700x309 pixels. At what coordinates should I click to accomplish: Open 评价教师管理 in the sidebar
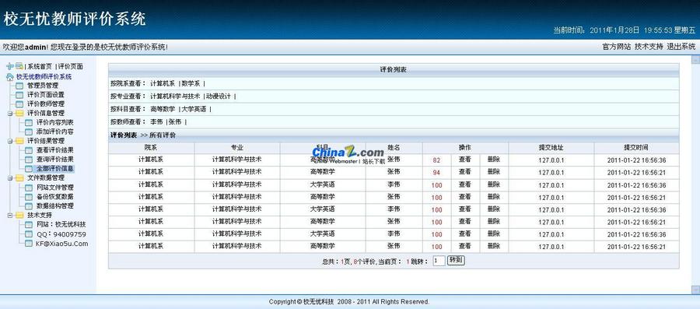[46, 104]
